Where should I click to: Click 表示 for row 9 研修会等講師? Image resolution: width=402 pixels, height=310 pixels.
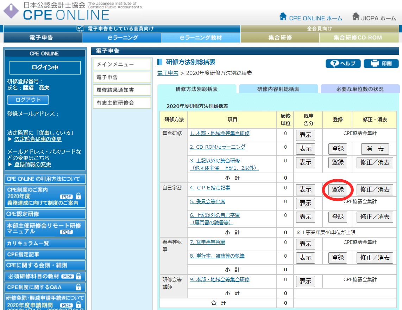point(305,281)
